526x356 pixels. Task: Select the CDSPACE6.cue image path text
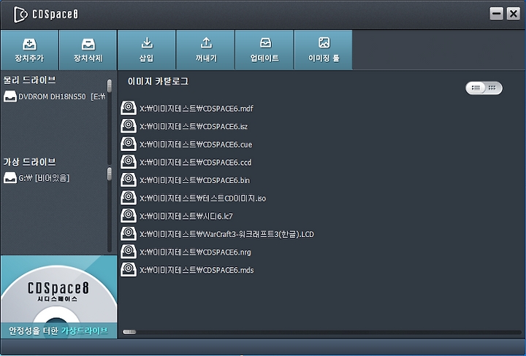[x=196, y=144]
